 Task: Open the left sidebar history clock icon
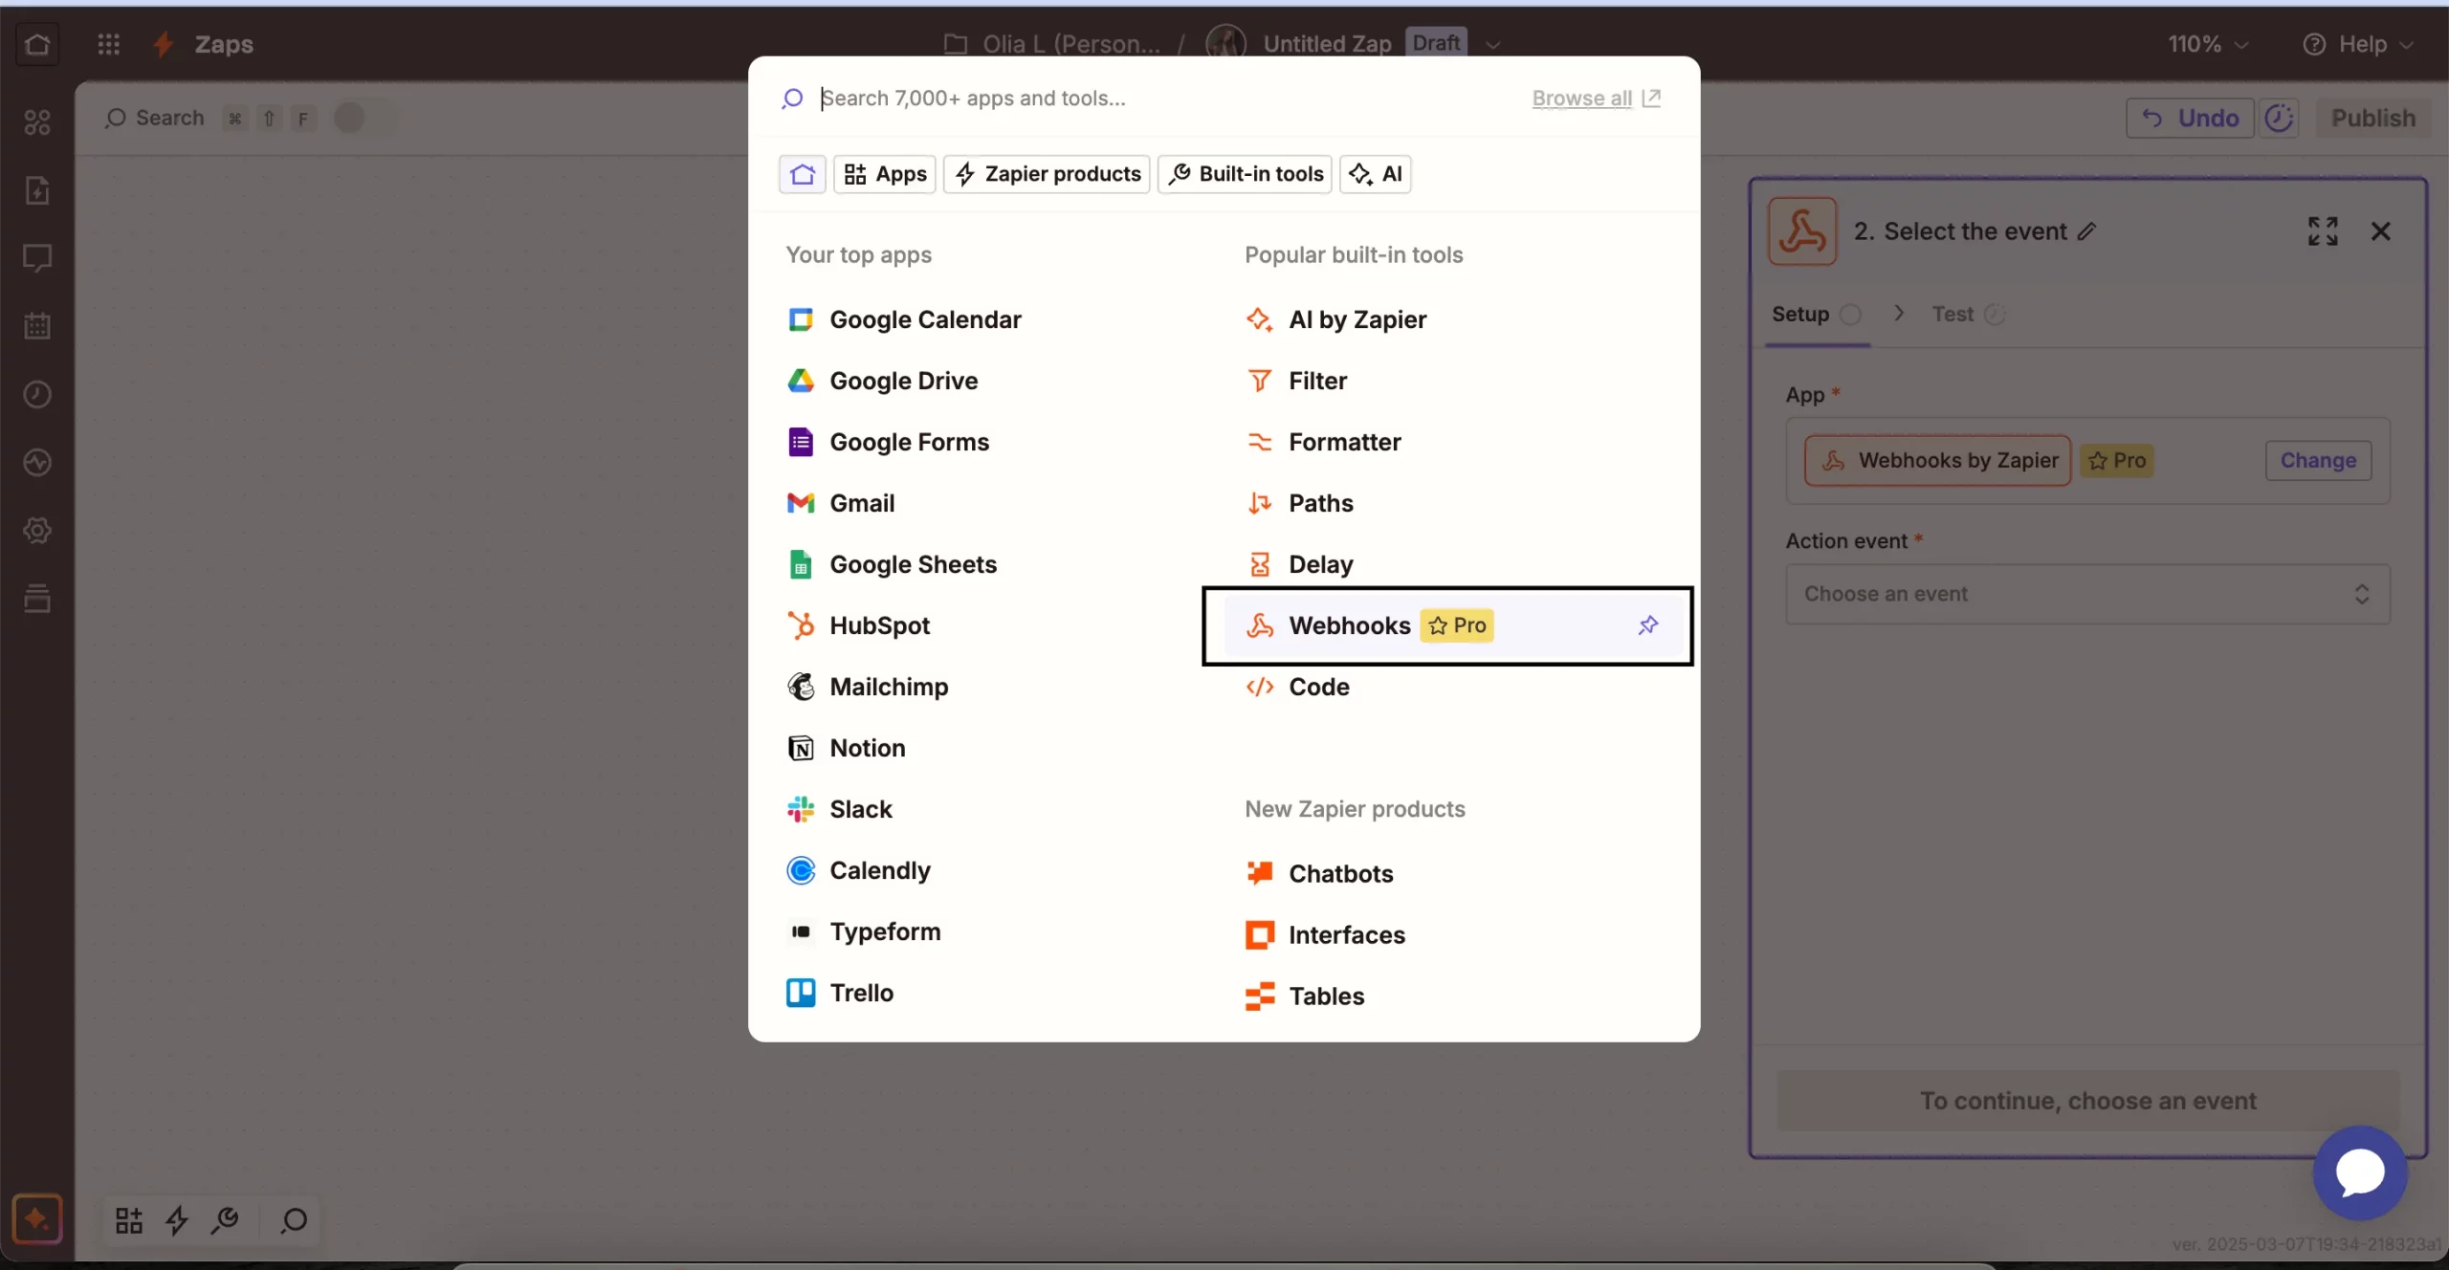(x=37, y=394)
